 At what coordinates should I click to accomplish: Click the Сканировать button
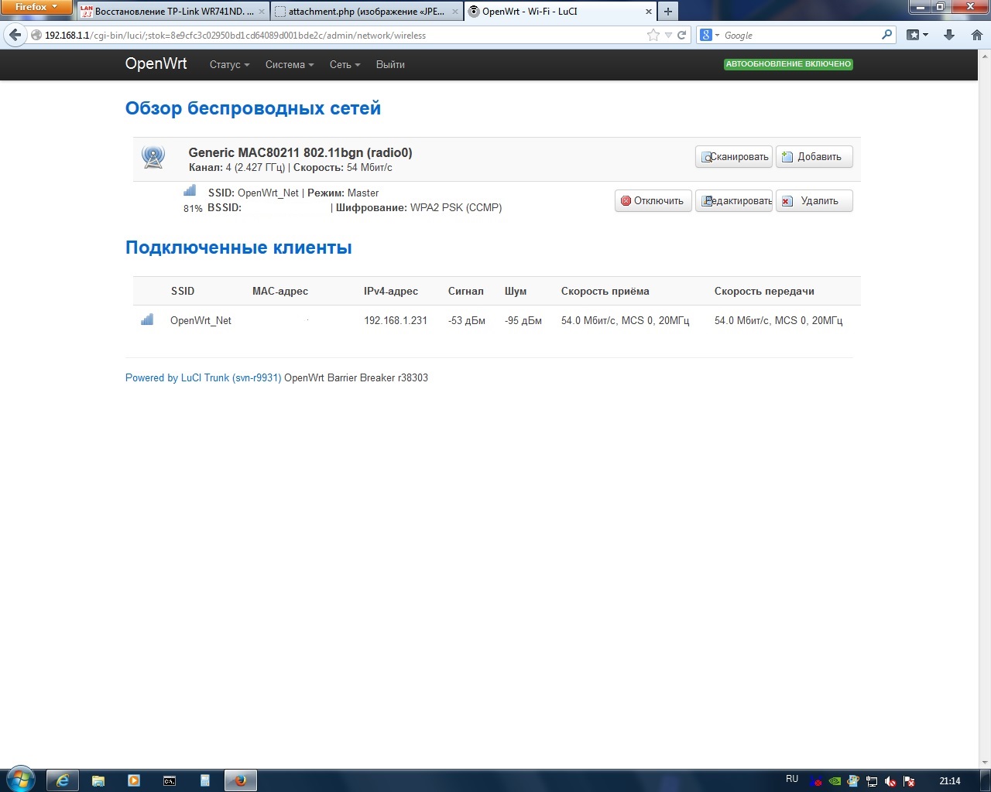tap(734, 157)
